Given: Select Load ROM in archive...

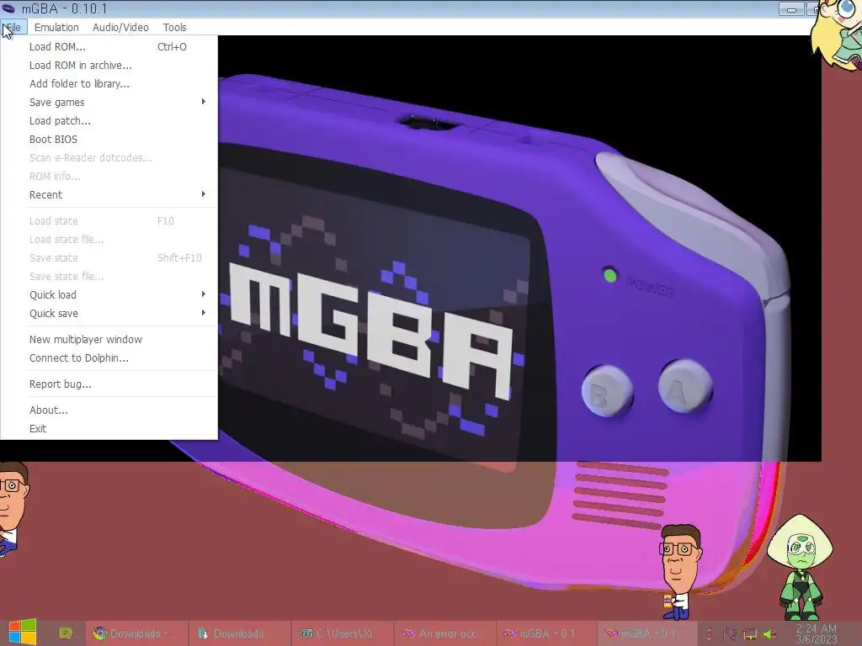Looking at the screenshot, I should [x=109, y=66].
